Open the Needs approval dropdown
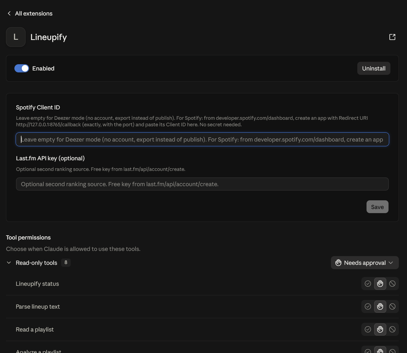 point(365,263)
